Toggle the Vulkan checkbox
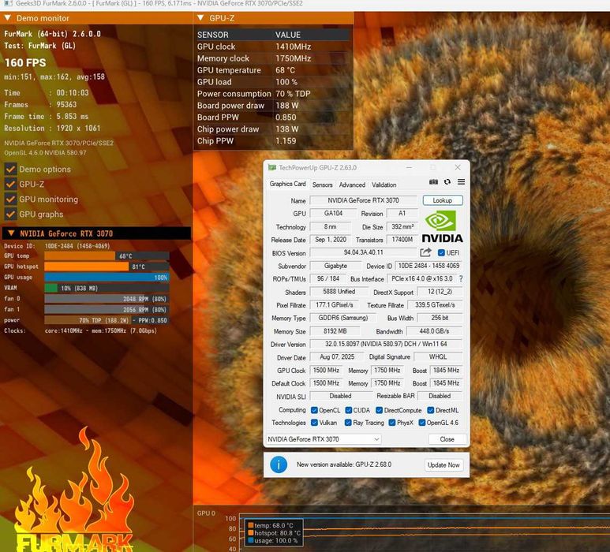This screenshot has height=552, width=610. pyautogui.click(x=314, y=423)
